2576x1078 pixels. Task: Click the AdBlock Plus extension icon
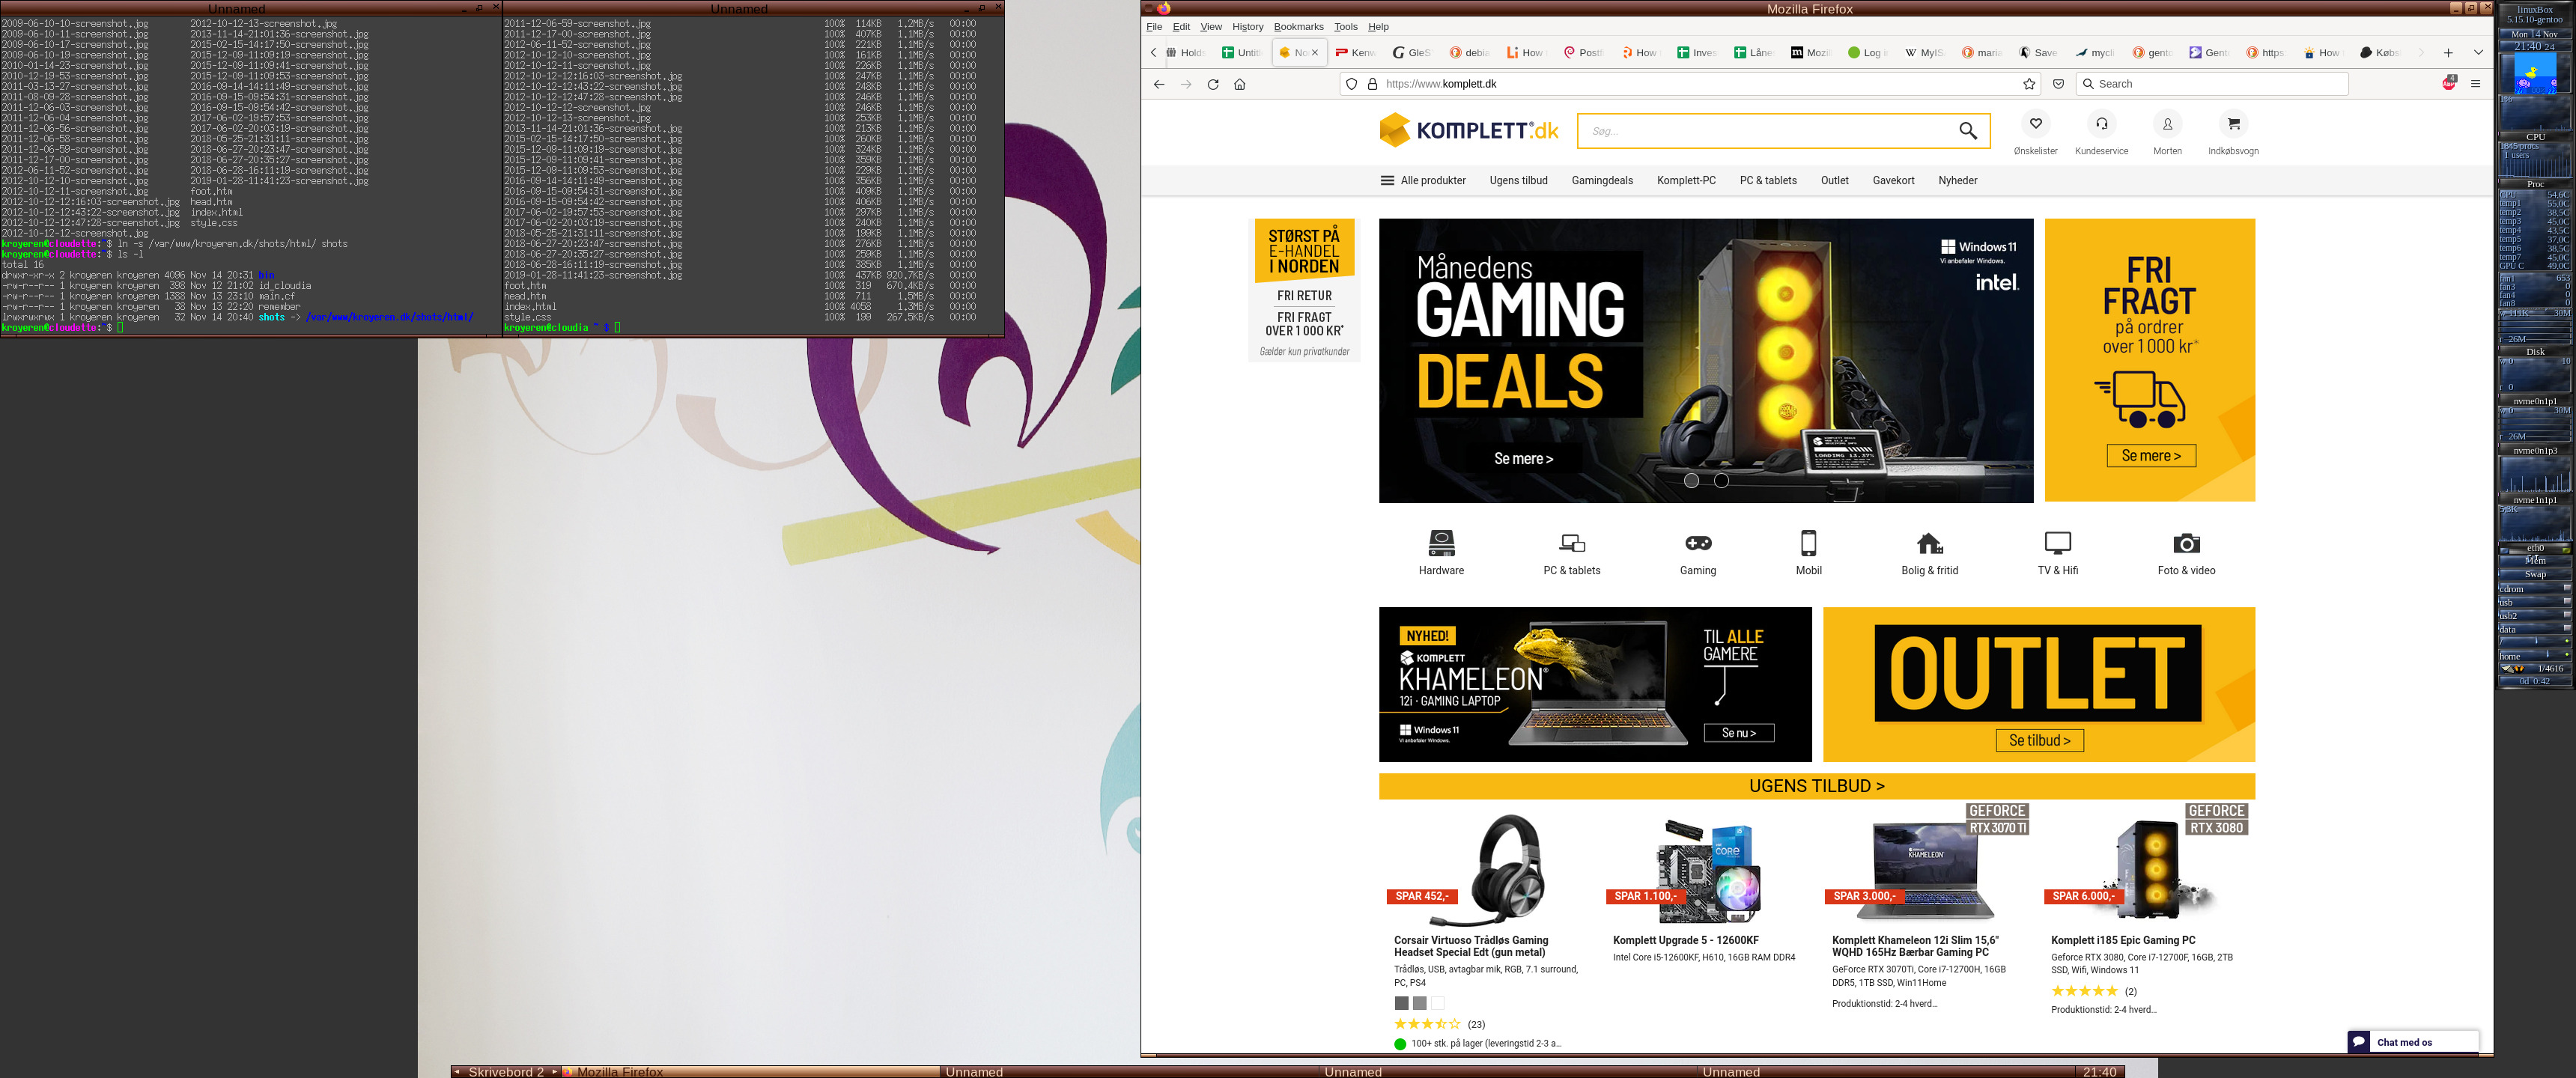point(2448,83)
